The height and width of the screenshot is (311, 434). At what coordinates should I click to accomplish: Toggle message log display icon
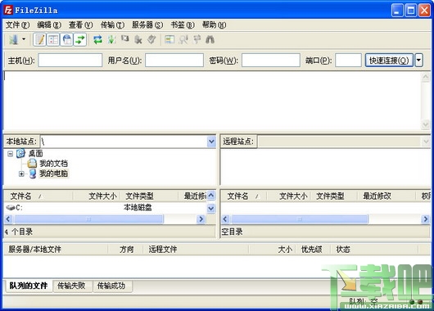(x=39, y=40)
